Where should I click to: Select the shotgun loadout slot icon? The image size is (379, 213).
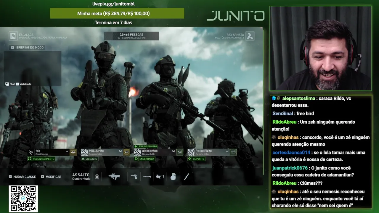tap(147, 177)
